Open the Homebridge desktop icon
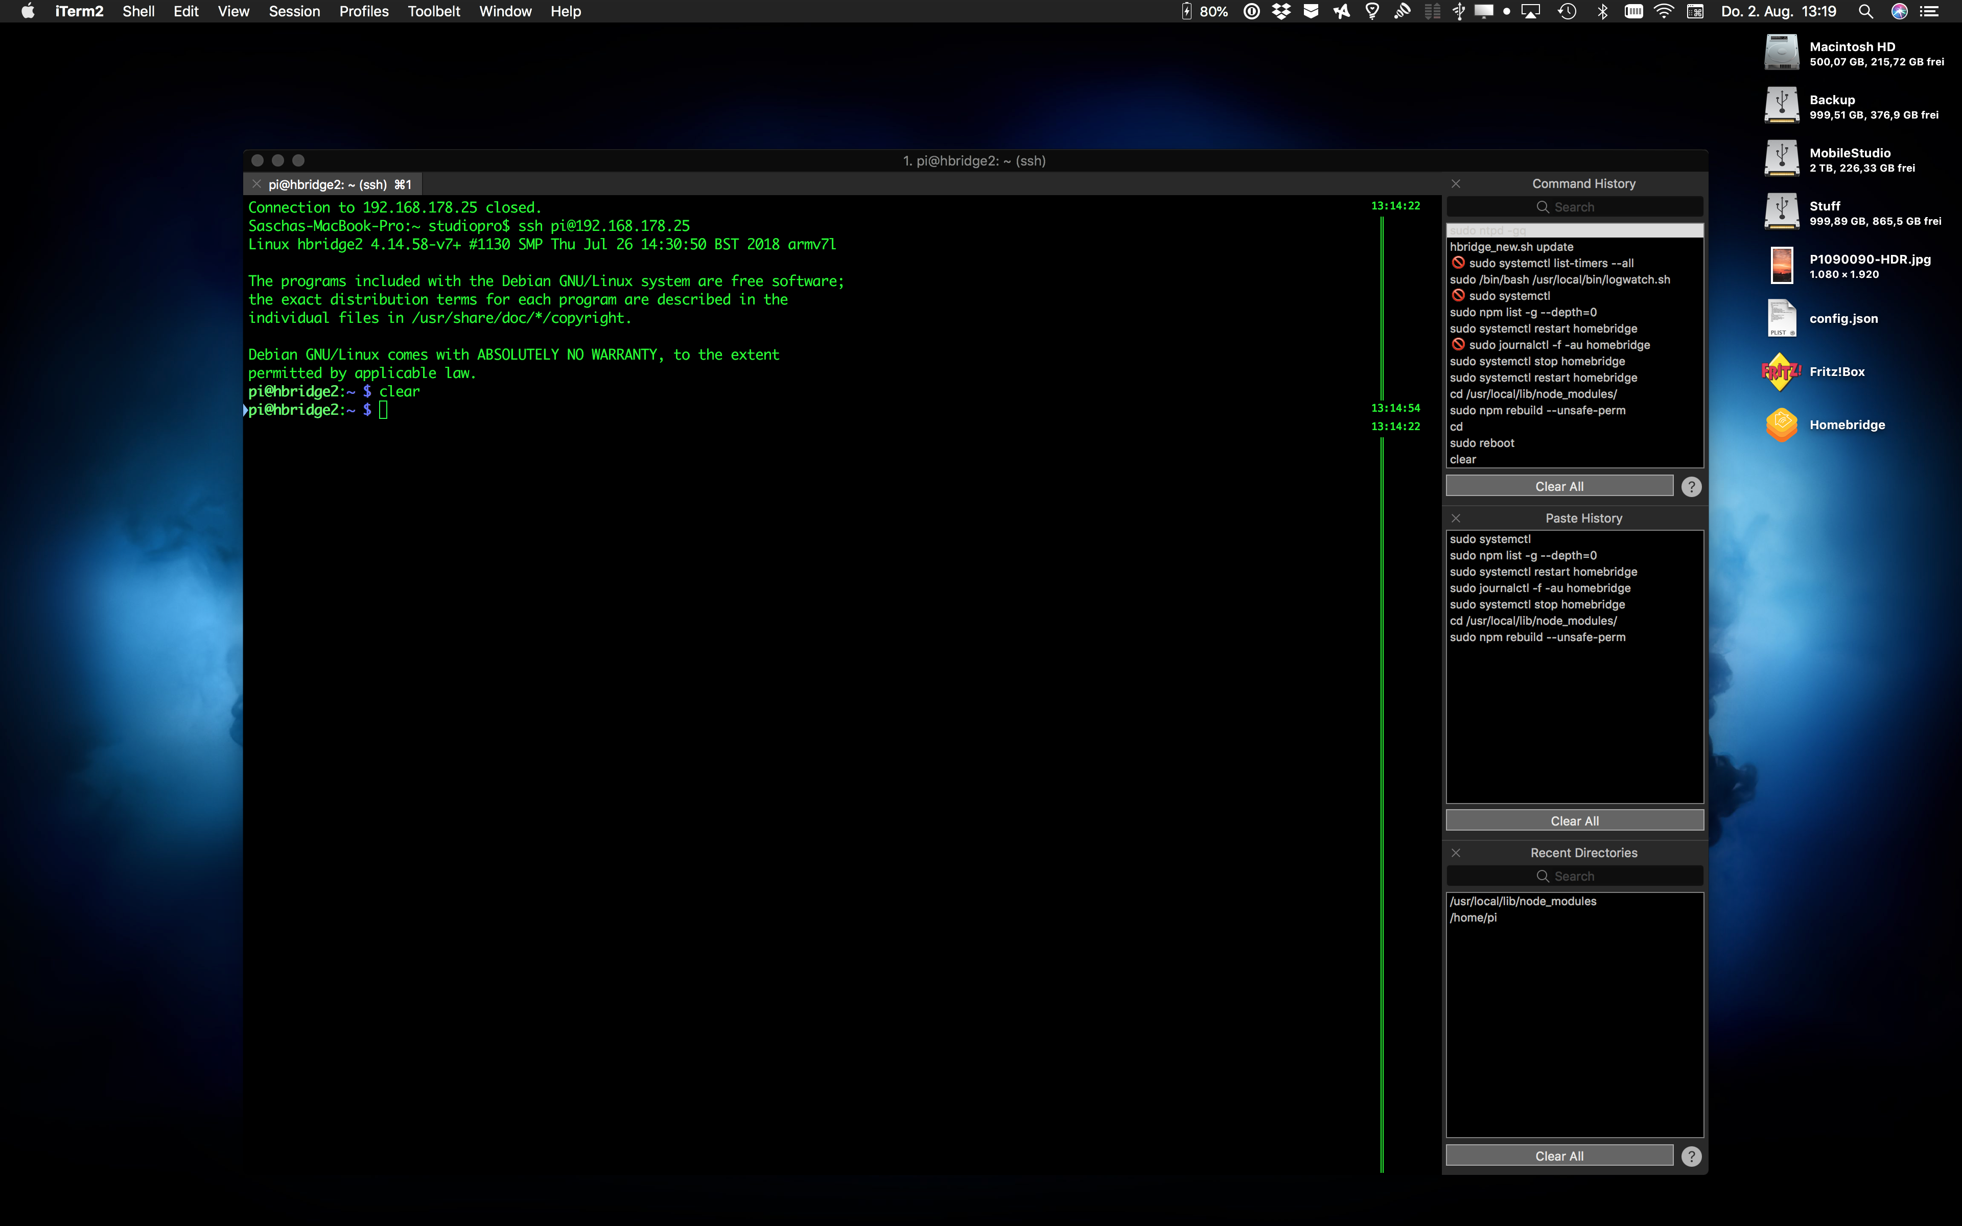This screenshot has width=1962, height=1226. 1781,425
